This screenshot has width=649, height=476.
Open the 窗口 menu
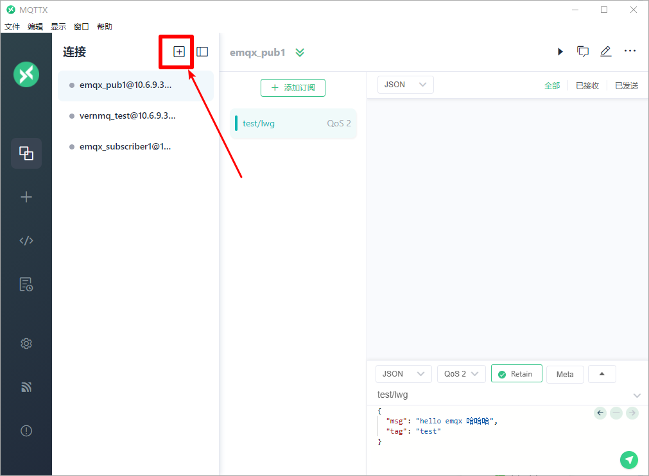click(x=81, y=26)
